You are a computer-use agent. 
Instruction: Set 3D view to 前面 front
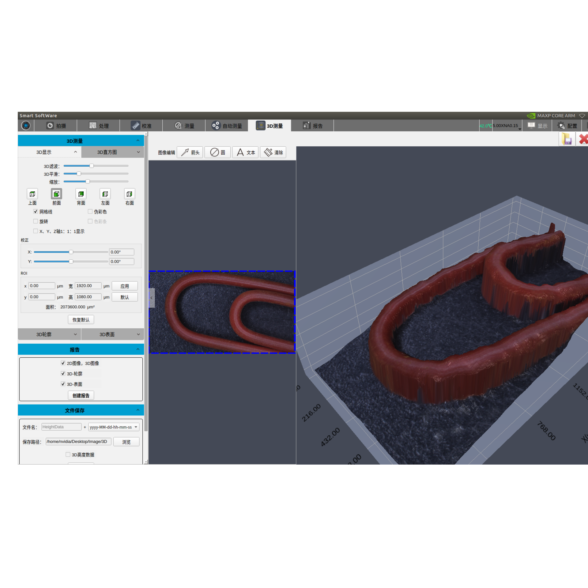coord(56,194)
